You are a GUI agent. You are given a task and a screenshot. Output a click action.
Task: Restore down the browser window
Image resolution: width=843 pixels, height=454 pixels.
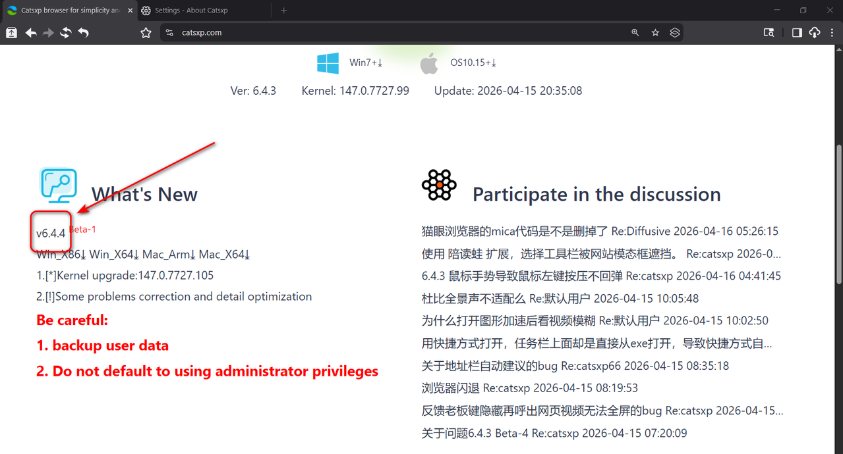point(803,11)
